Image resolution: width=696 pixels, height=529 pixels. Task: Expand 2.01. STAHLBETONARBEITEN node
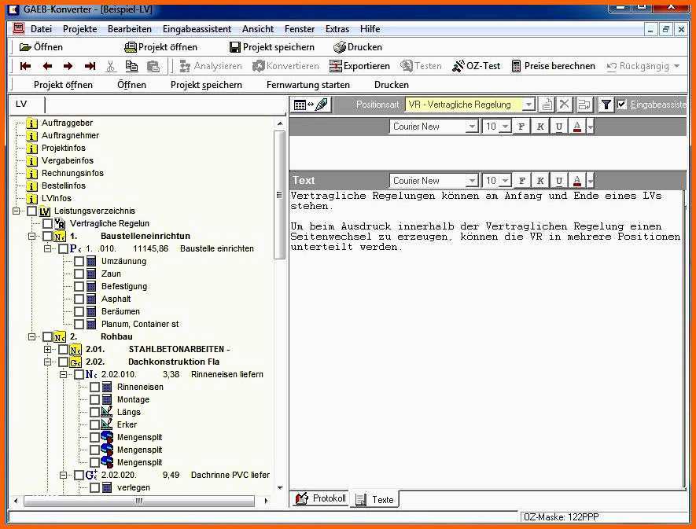pos(47,350)
